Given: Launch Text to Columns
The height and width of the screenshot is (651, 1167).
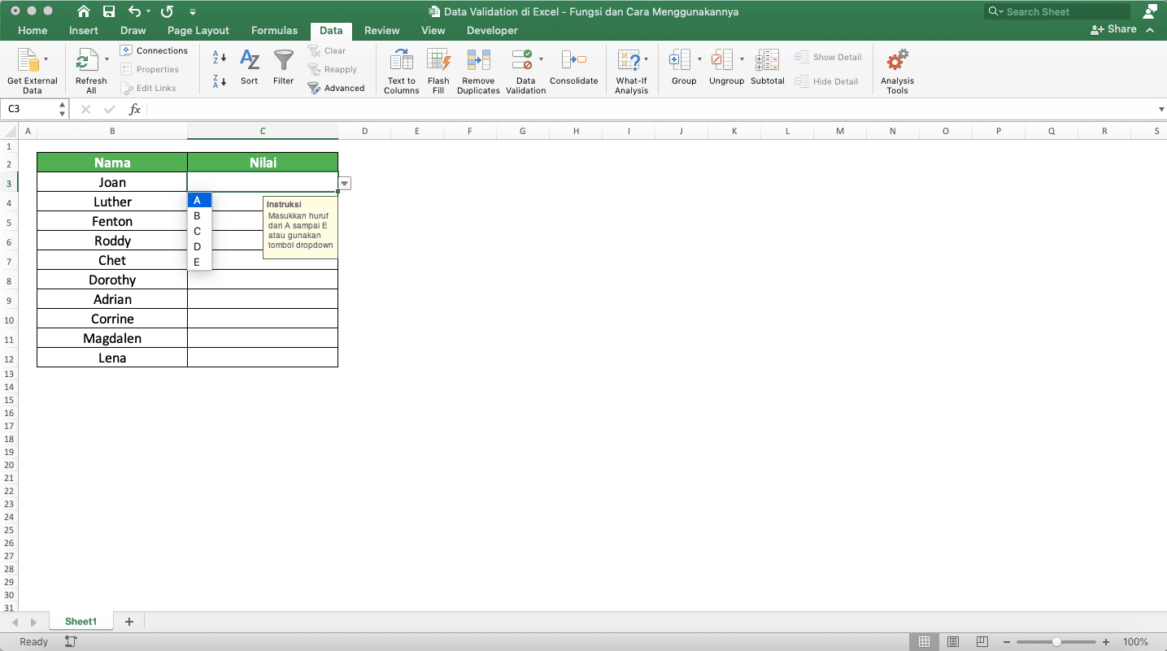Looking at the screenshot, I should (402, 72).
